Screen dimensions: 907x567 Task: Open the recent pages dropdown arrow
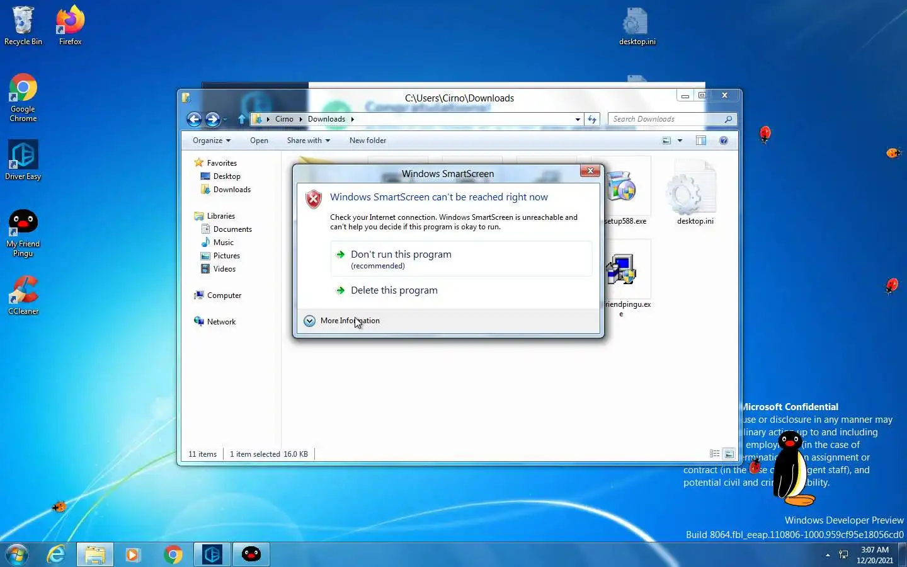coord(225,120)
